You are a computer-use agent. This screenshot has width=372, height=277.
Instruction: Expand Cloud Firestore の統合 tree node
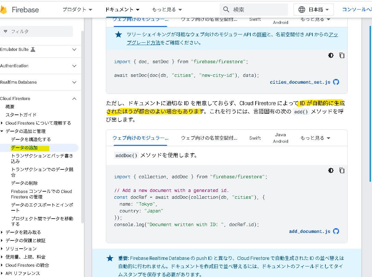[x=2, y=265]
